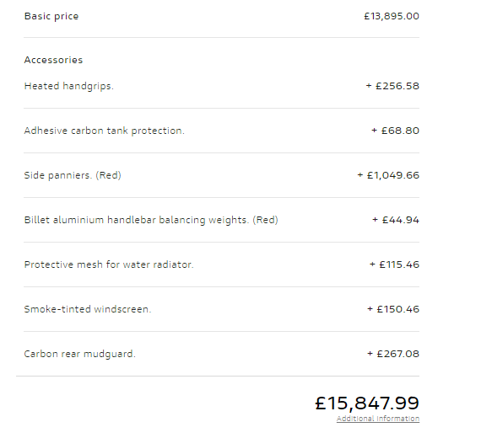This screenshot has width=492, height=438.
Task: Select Protective mesh for water radiator
Action: tap(109, 264)
